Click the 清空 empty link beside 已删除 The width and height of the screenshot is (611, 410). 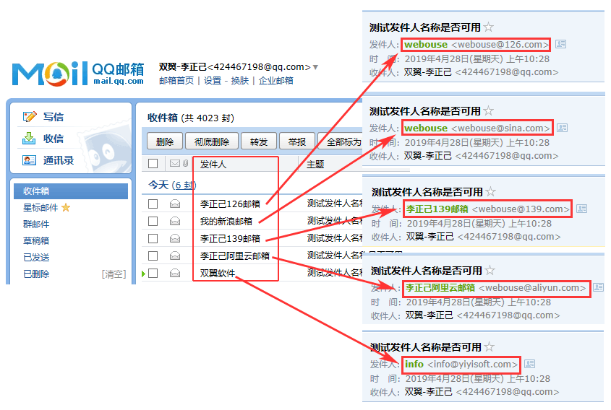click(114, 274)
